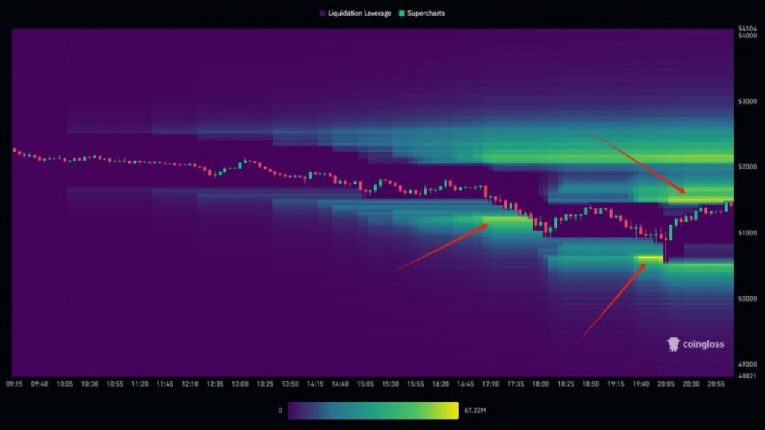Click the bright yellow liquidation band near 50600
The image size is (765, 430).
(x=649, y=259)
